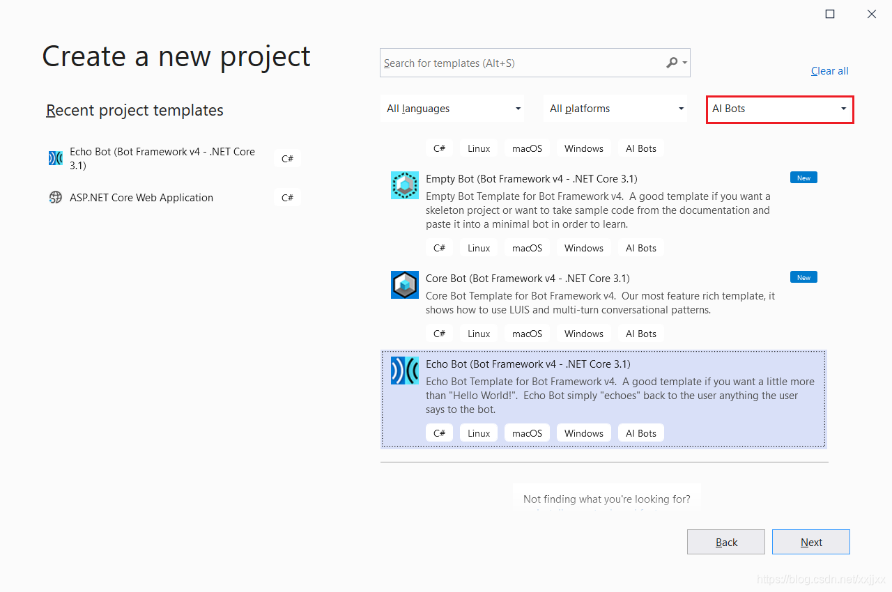Click the Clear all link
This screenshot has height=592, width=892.
pyautogui.click(x=830, y=71)
